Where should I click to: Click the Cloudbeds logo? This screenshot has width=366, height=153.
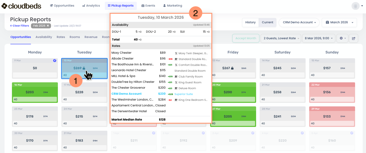21,6
